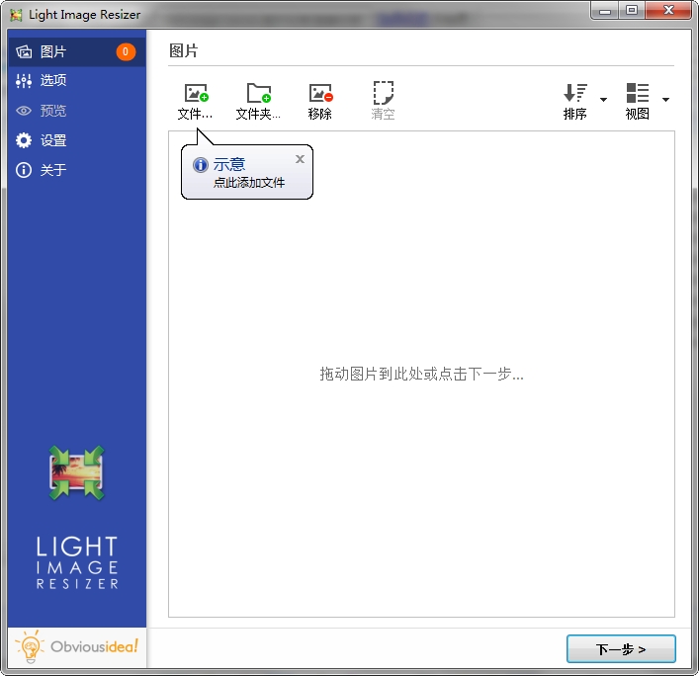Click the add folder (文件夹...) icon
Screen dimensions: 699x676
click(258, 94)
